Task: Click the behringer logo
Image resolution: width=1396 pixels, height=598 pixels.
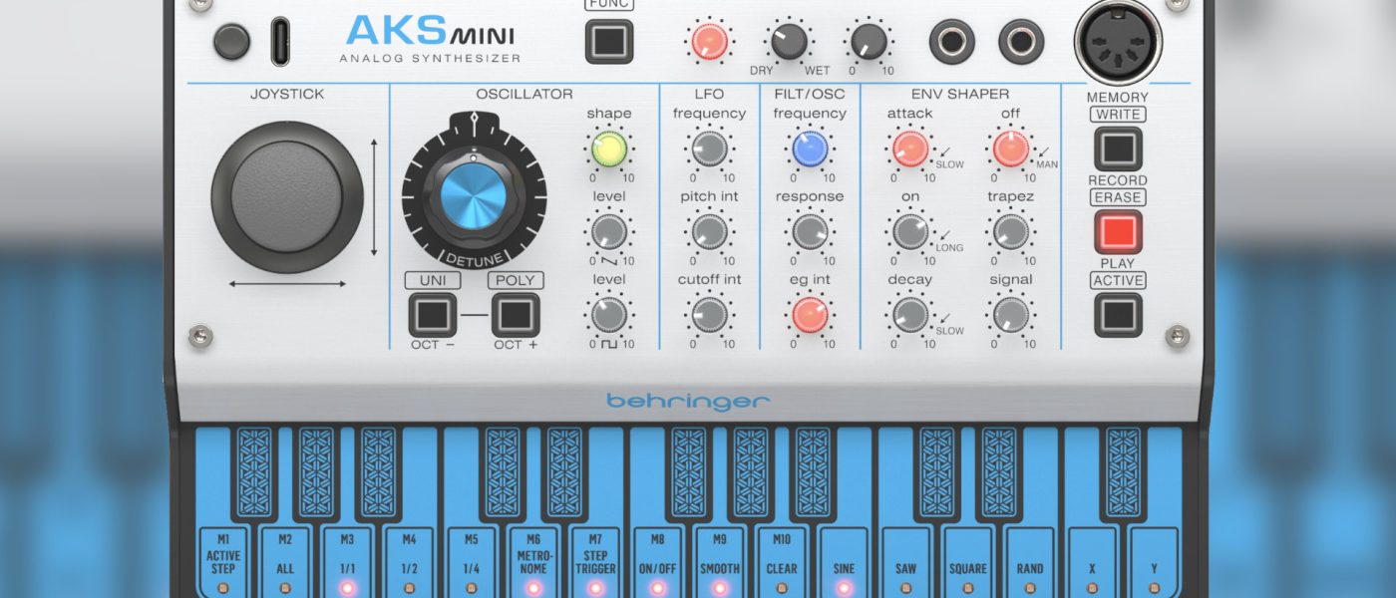Action: click(x=688, y=402)
